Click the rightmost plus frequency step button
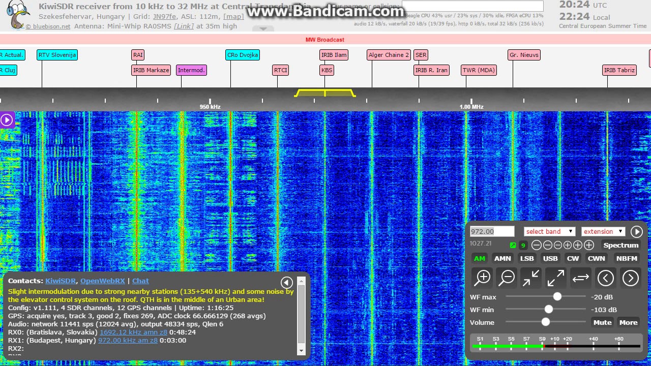The width and height of the screenshot is (651, 366). [589, 246]
